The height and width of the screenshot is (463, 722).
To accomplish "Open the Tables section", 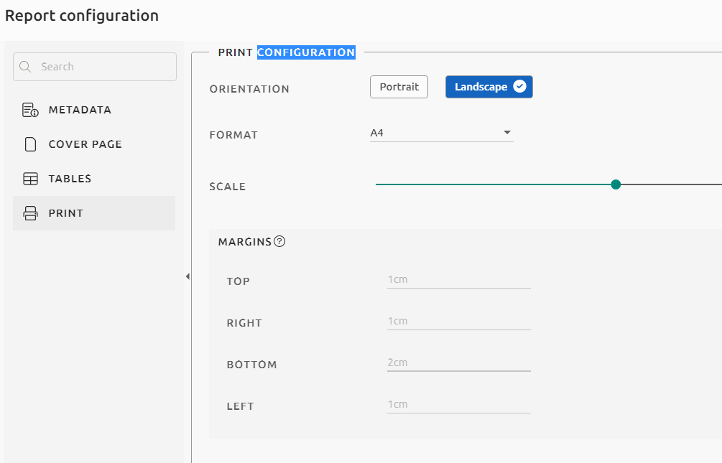I will click(x=94, y=179).
